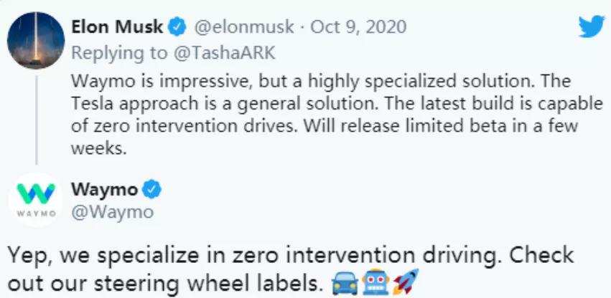
Task: Click the small WAYMO wordmark under the logo
Action: [x=36, y=213]
